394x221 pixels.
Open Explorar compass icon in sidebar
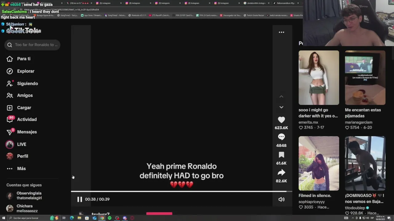pyautogui.click(x=10, y=71)
